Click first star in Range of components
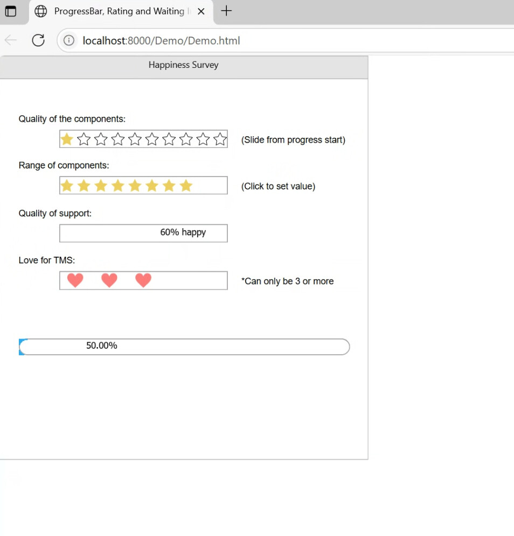The height and width of the screenshot is (536, 514). click(x=67, y=186)
